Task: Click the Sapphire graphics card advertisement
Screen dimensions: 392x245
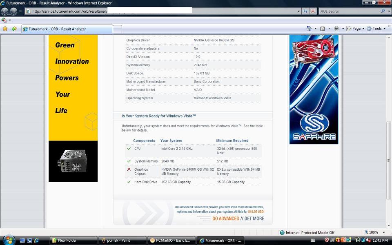Action: pos(314,89)
